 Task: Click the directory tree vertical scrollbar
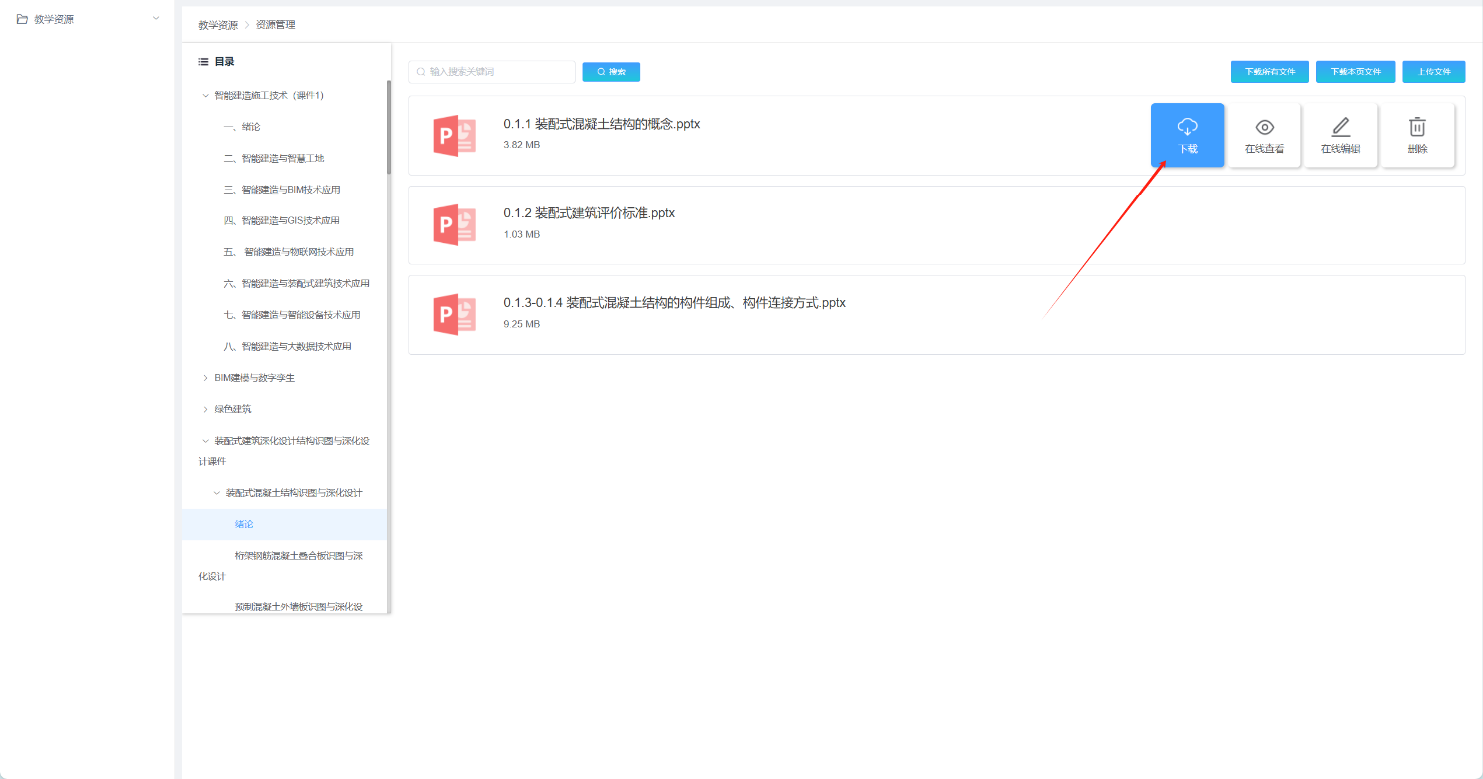click(389, 130)
